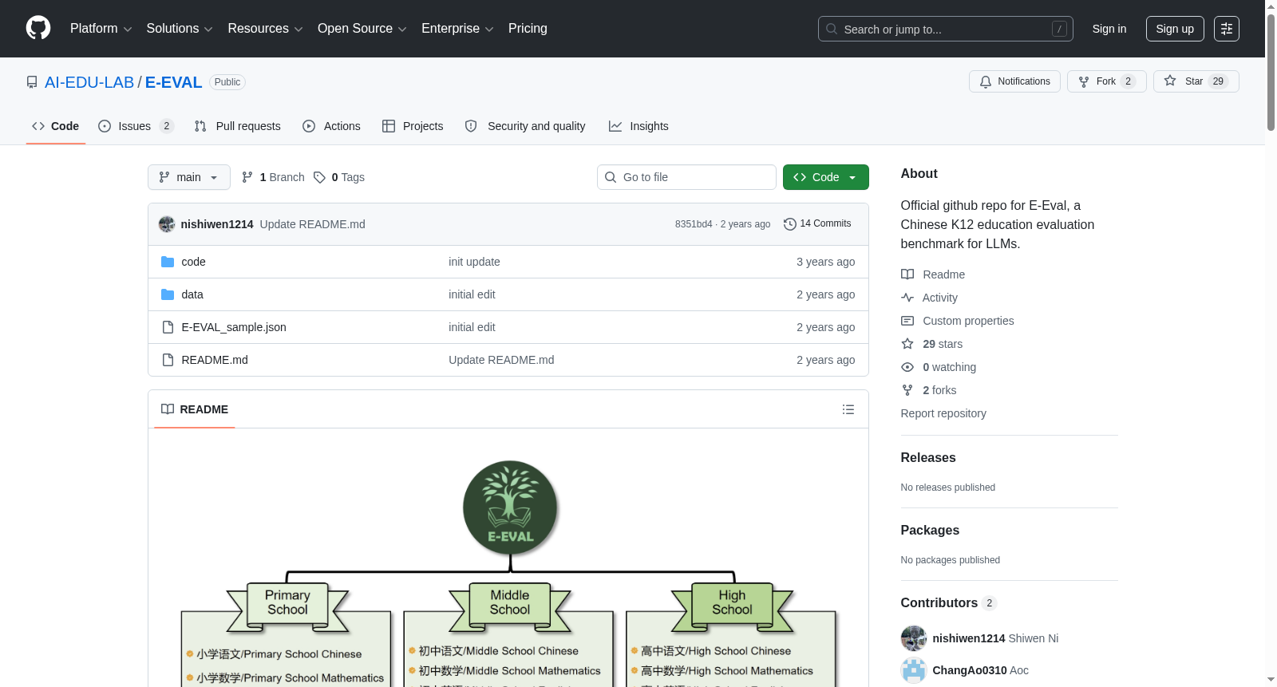Expand the Resources menu
1277x687 pixels.
[265, 29]
